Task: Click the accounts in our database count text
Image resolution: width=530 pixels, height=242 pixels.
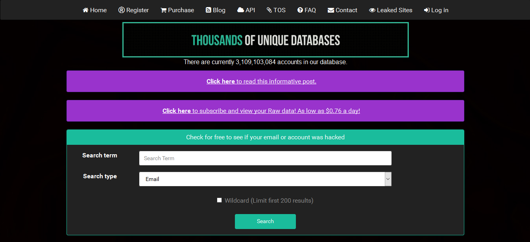Action: click(265, 62)
